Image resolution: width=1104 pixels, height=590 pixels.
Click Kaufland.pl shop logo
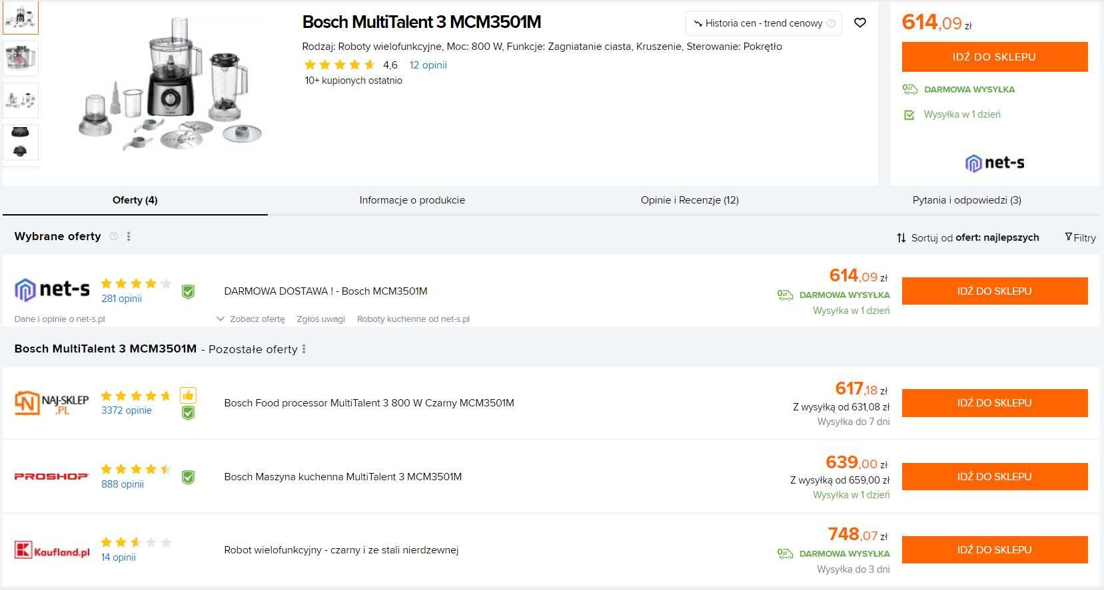[x=52, y=551]
